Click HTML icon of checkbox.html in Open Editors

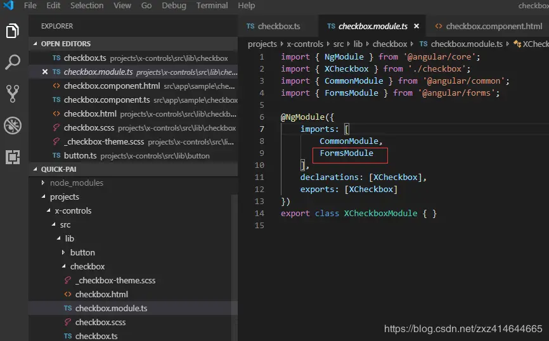[x=56, y=114]
